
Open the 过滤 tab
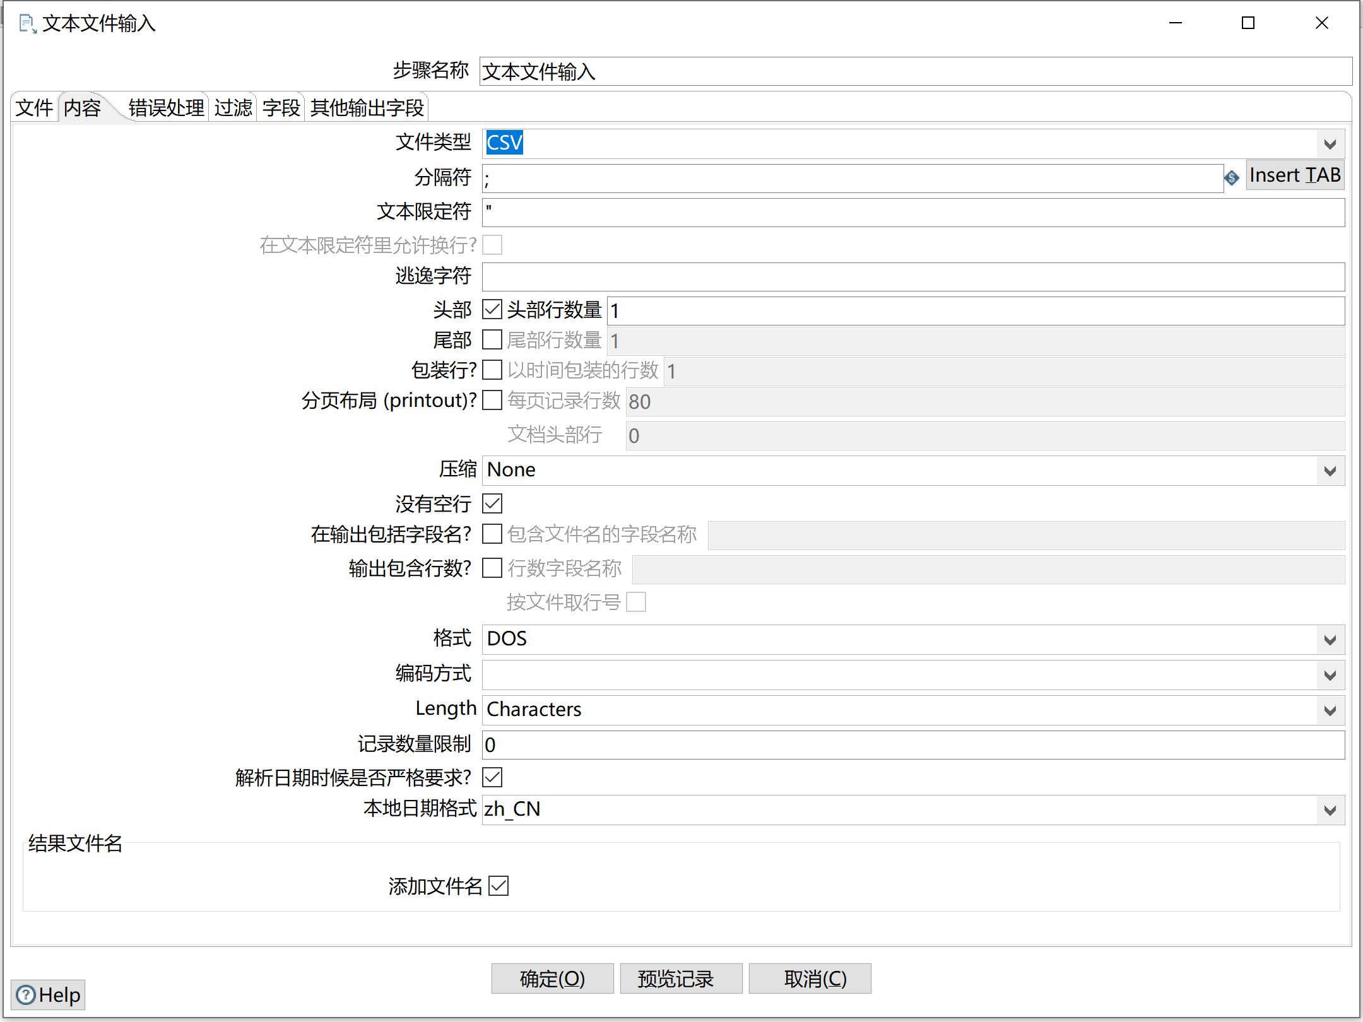click(x=233, y=108)
